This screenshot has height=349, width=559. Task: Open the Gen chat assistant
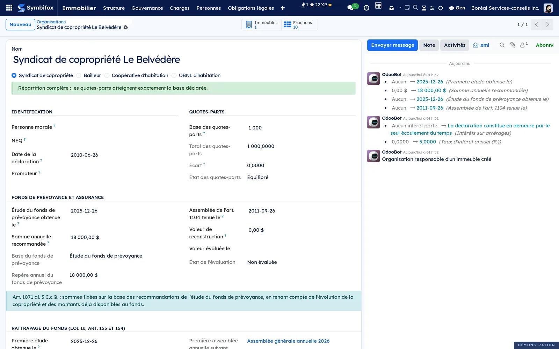click(x=457, y=8)
